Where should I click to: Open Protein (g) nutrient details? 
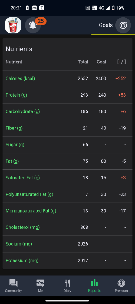pyautogui.click(x=67, y=95)
